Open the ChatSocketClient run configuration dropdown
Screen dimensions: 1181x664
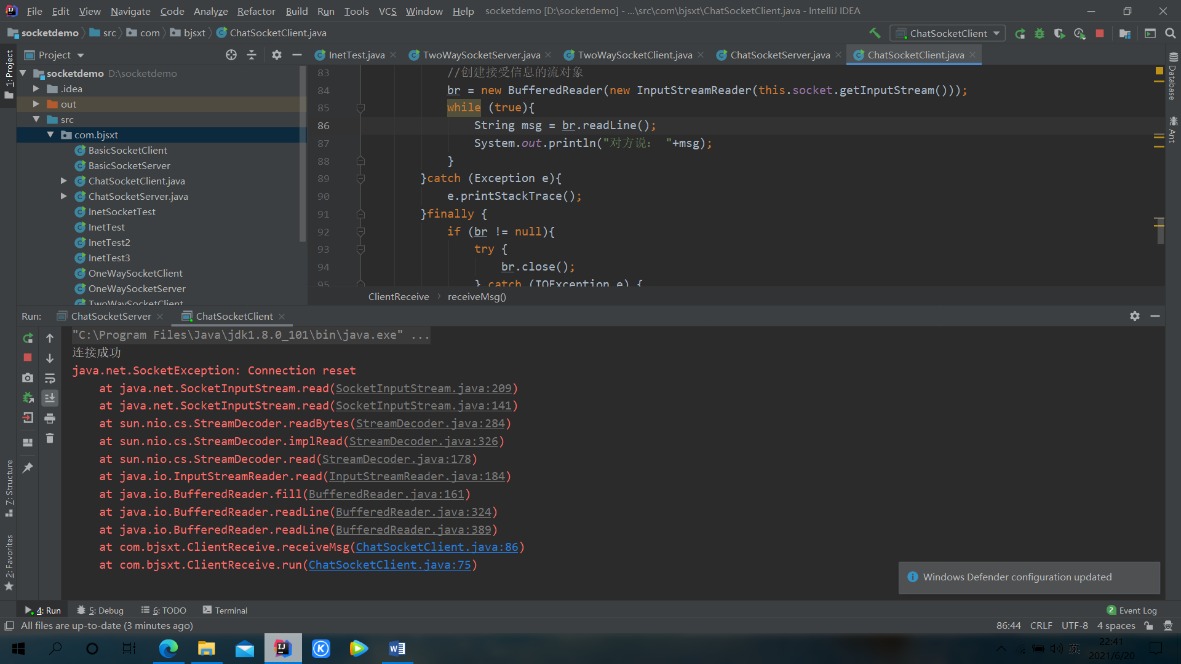[x=948, y=33]
